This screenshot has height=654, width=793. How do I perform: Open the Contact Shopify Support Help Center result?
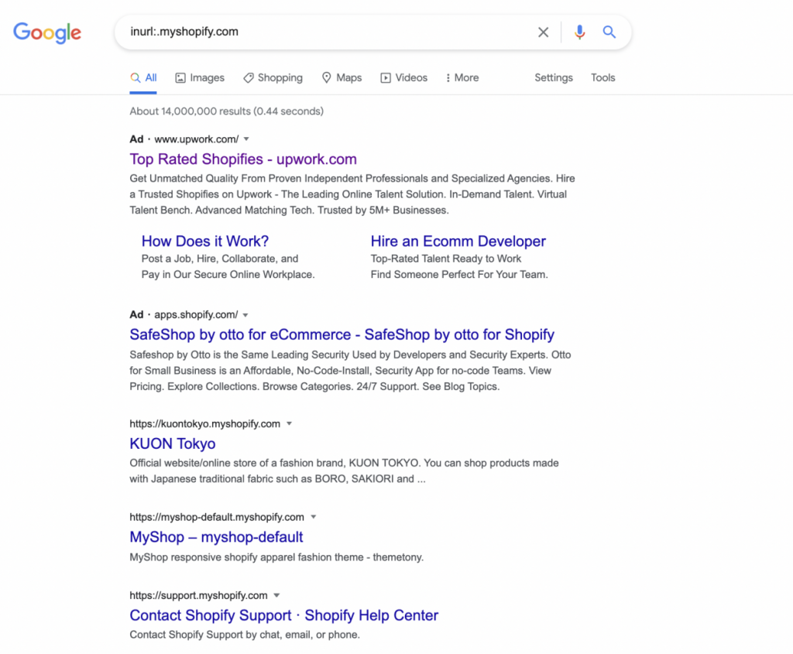pyautogui.click(x=283, y=615)
